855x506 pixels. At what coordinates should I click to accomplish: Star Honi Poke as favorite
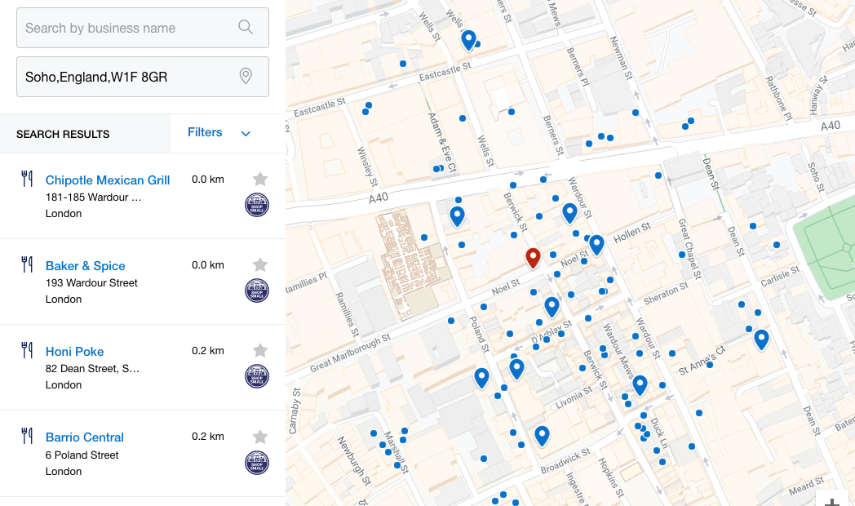pos(260,350)
